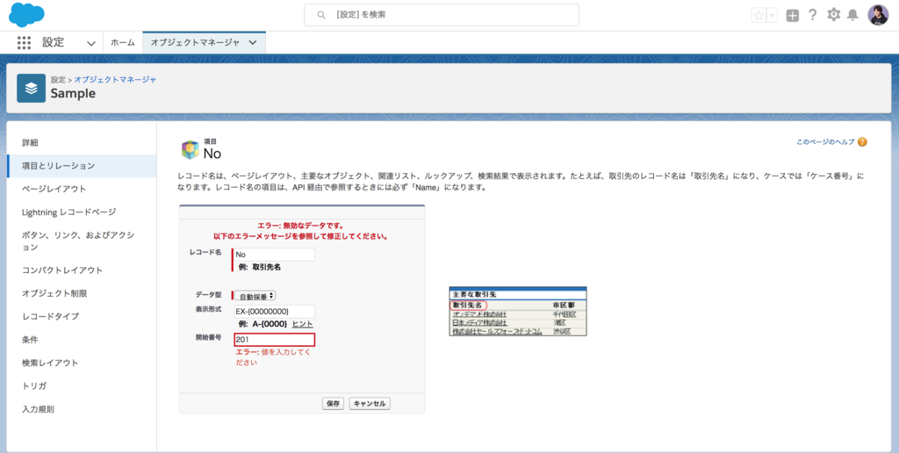Open the setup gear menu
Image resolution: width=899 pixels, height=453 pixels.
[x=833, y=15]
